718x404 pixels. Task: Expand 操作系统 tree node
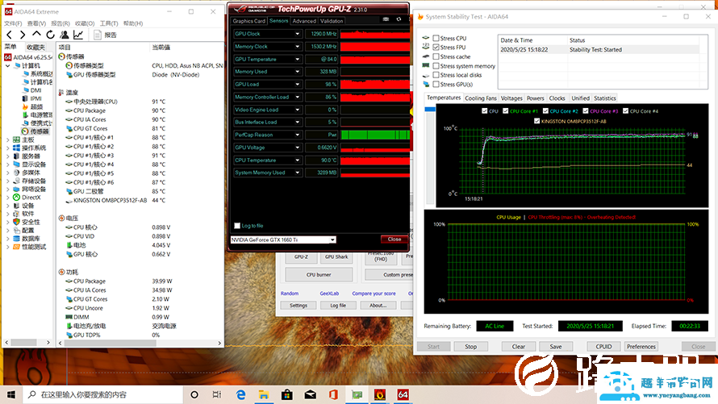[x=8, y=148]
